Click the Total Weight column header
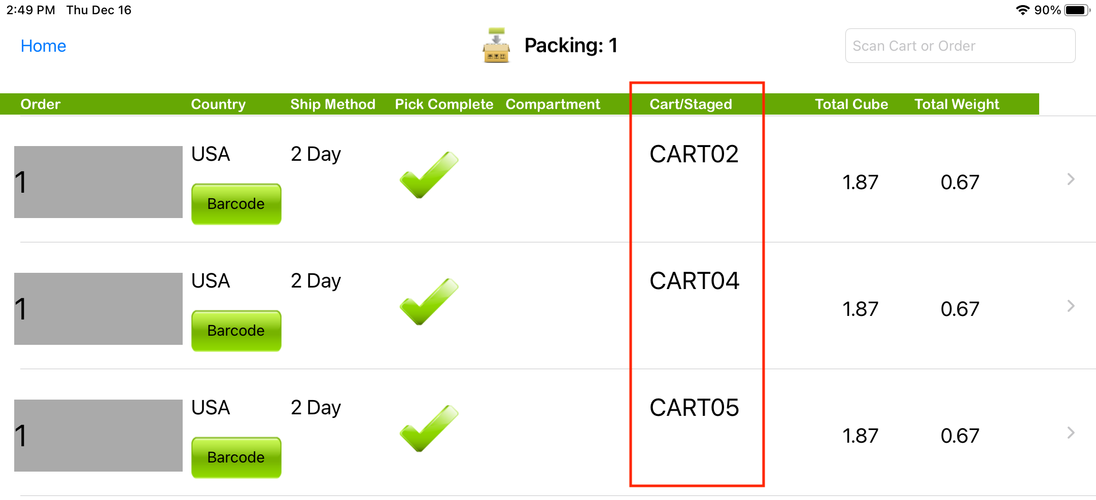 click(x=956, y=104)
